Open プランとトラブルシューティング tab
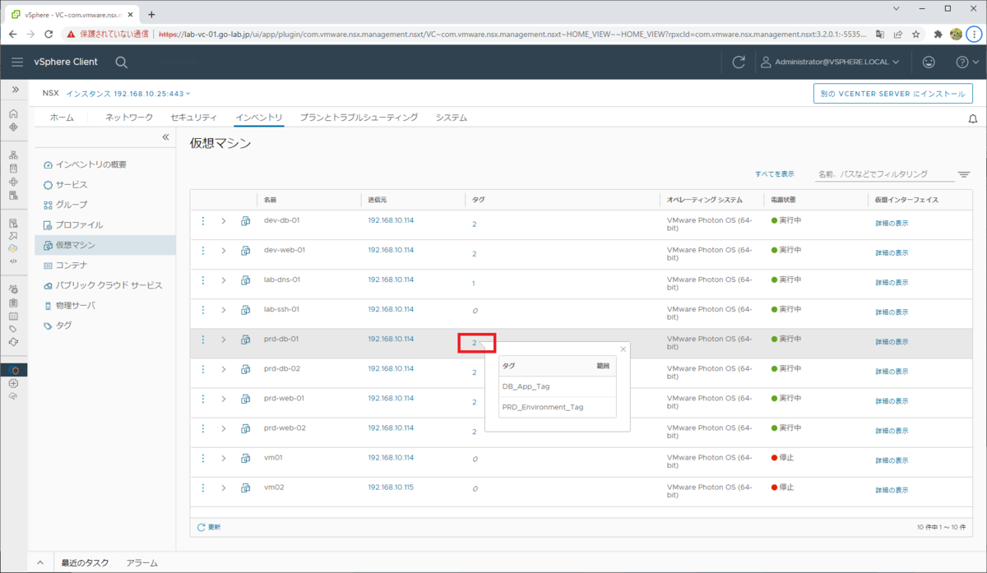This screenshot has width=987, height=573. coord(359,118)
